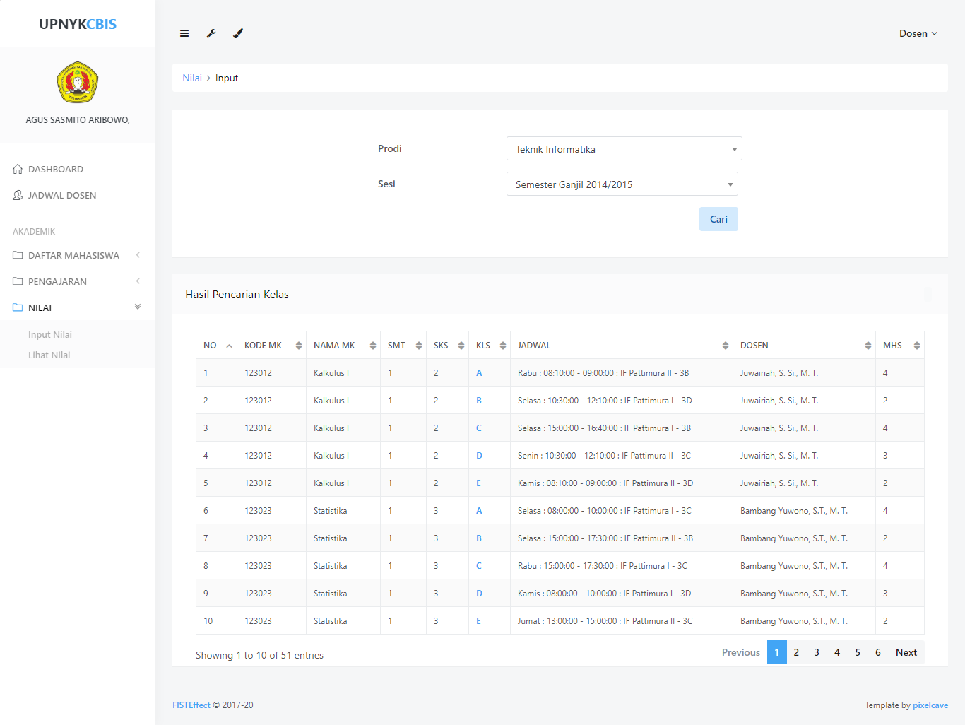
Task: Open the Dosen user dropdown
Action: (x=918, y=33)
